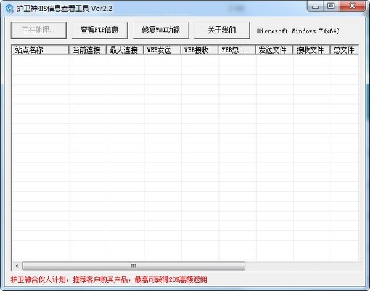Viewport: 370px width, 291px height.
Task: Click the 当前连接 column header
Action: pos(88,50)
